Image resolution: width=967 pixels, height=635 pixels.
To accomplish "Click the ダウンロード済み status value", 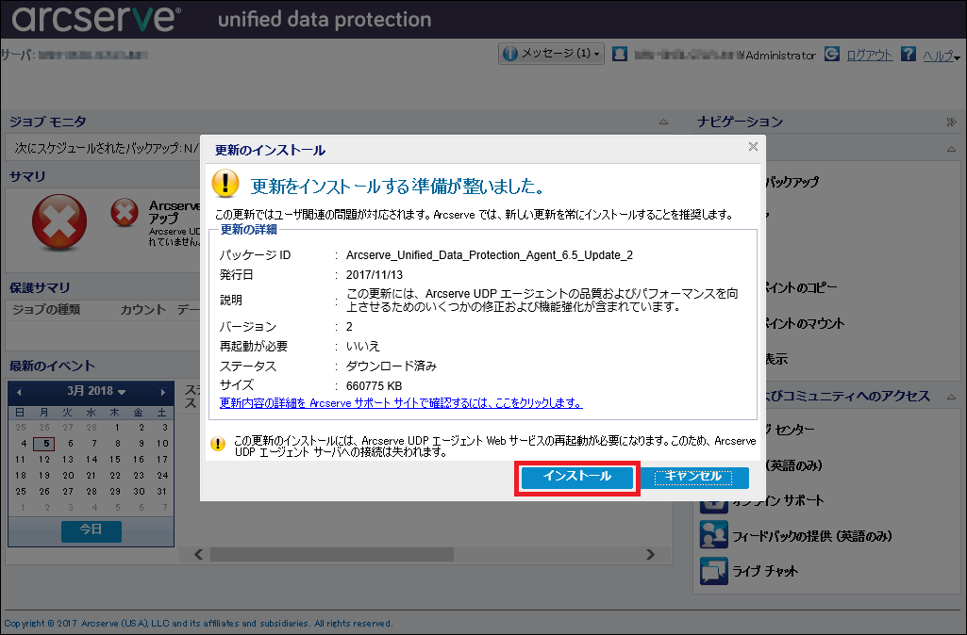I will [x=392, y=366].
